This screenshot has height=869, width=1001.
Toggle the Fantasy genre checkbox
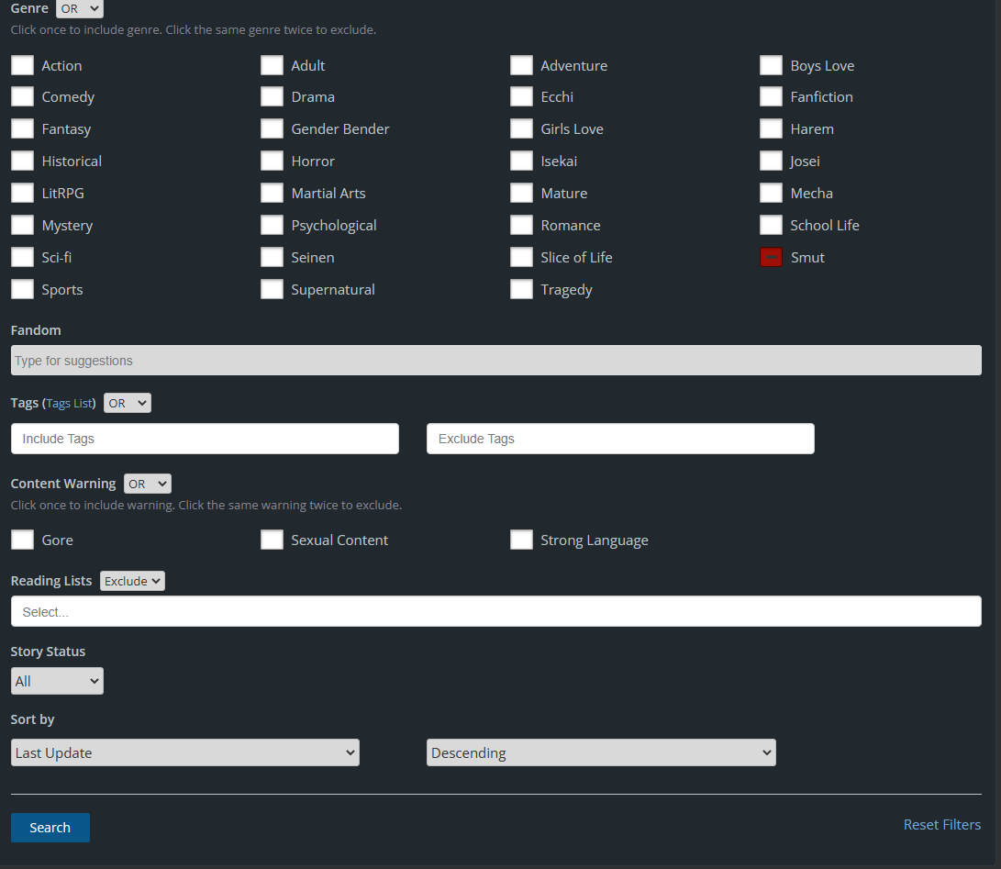pyautogui.click(x=22, y=129)
